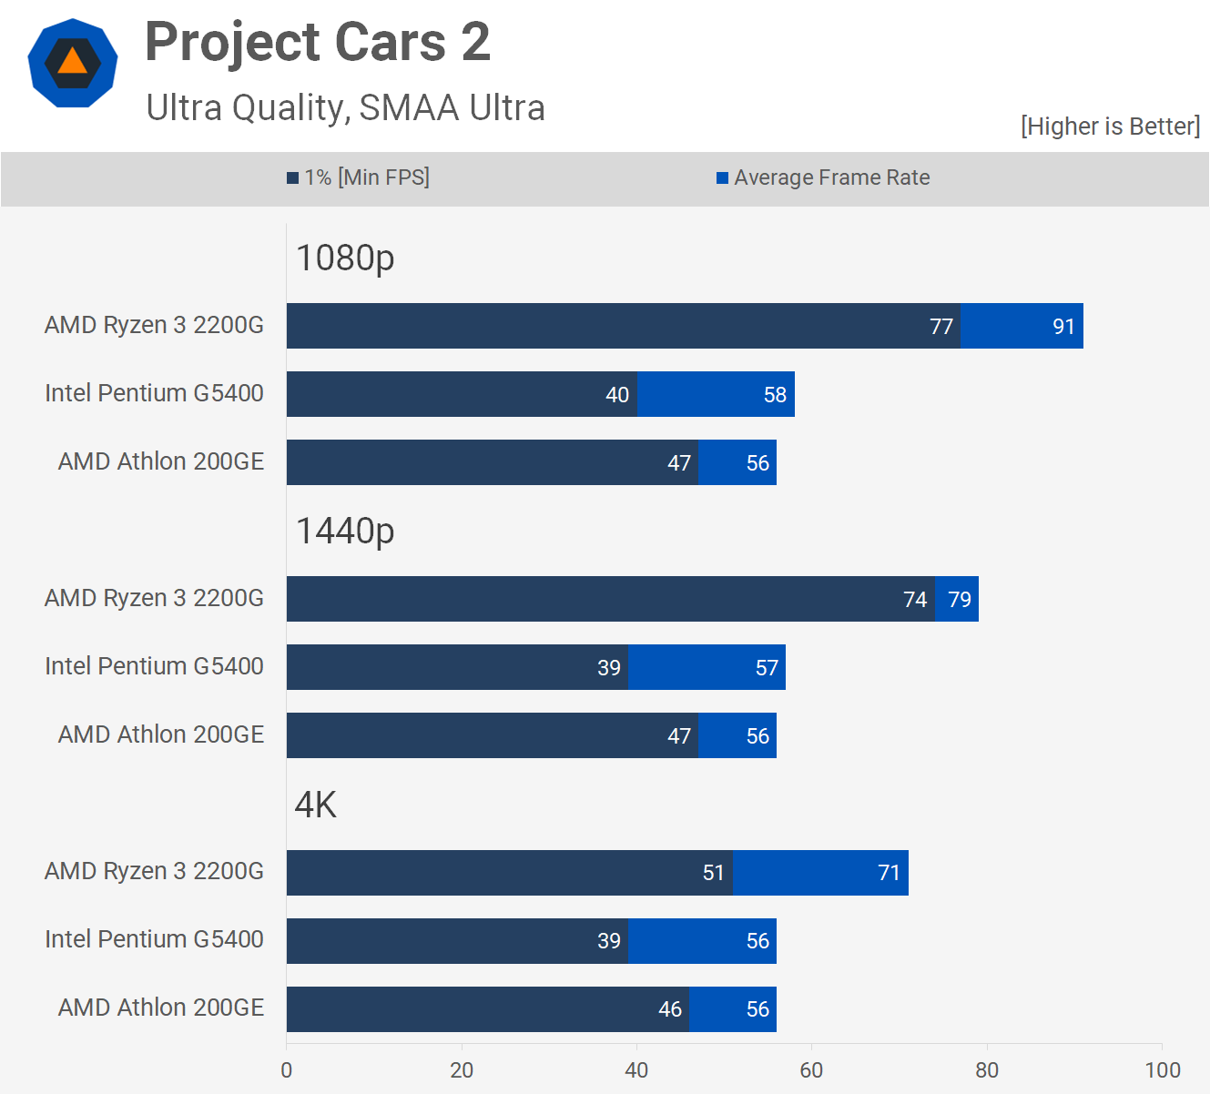Click the 39 min FPS value in the 1440p Pentium bar
The width and height of the screenshot is (1210, 1094).
coord(609,668)
